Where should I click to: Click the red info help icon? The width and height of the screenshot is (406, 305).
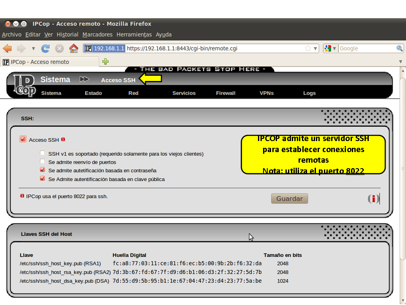tap(373, 199)
